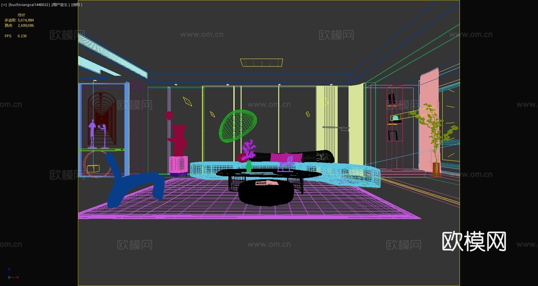Viewport: 538px width, 286px height.
Task: Click the polygon count value 5,074,884
Action: (x=26, y=20)
